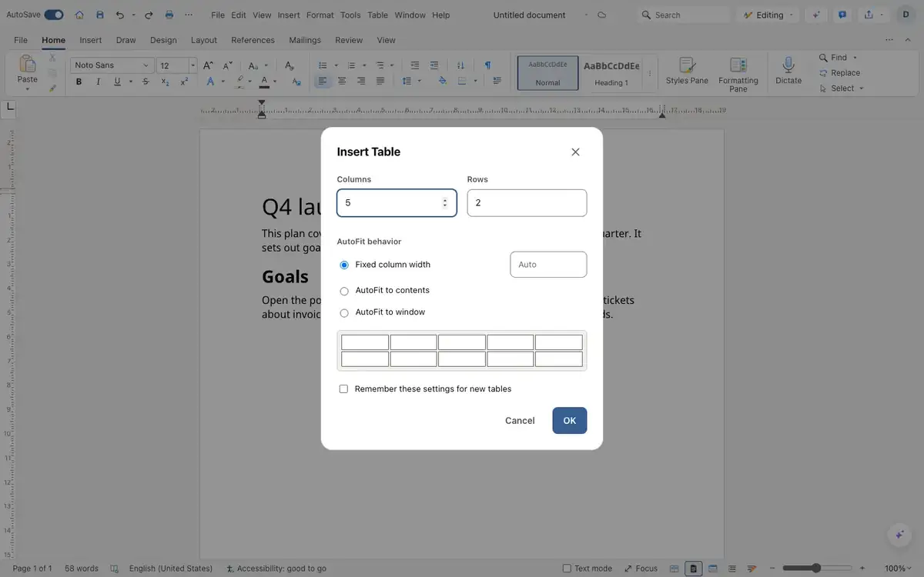Image resolution: width=924 pixels, height=577 pixels.
Task: Open the Numbering list dropdown arrow
Action: [363, 65]
